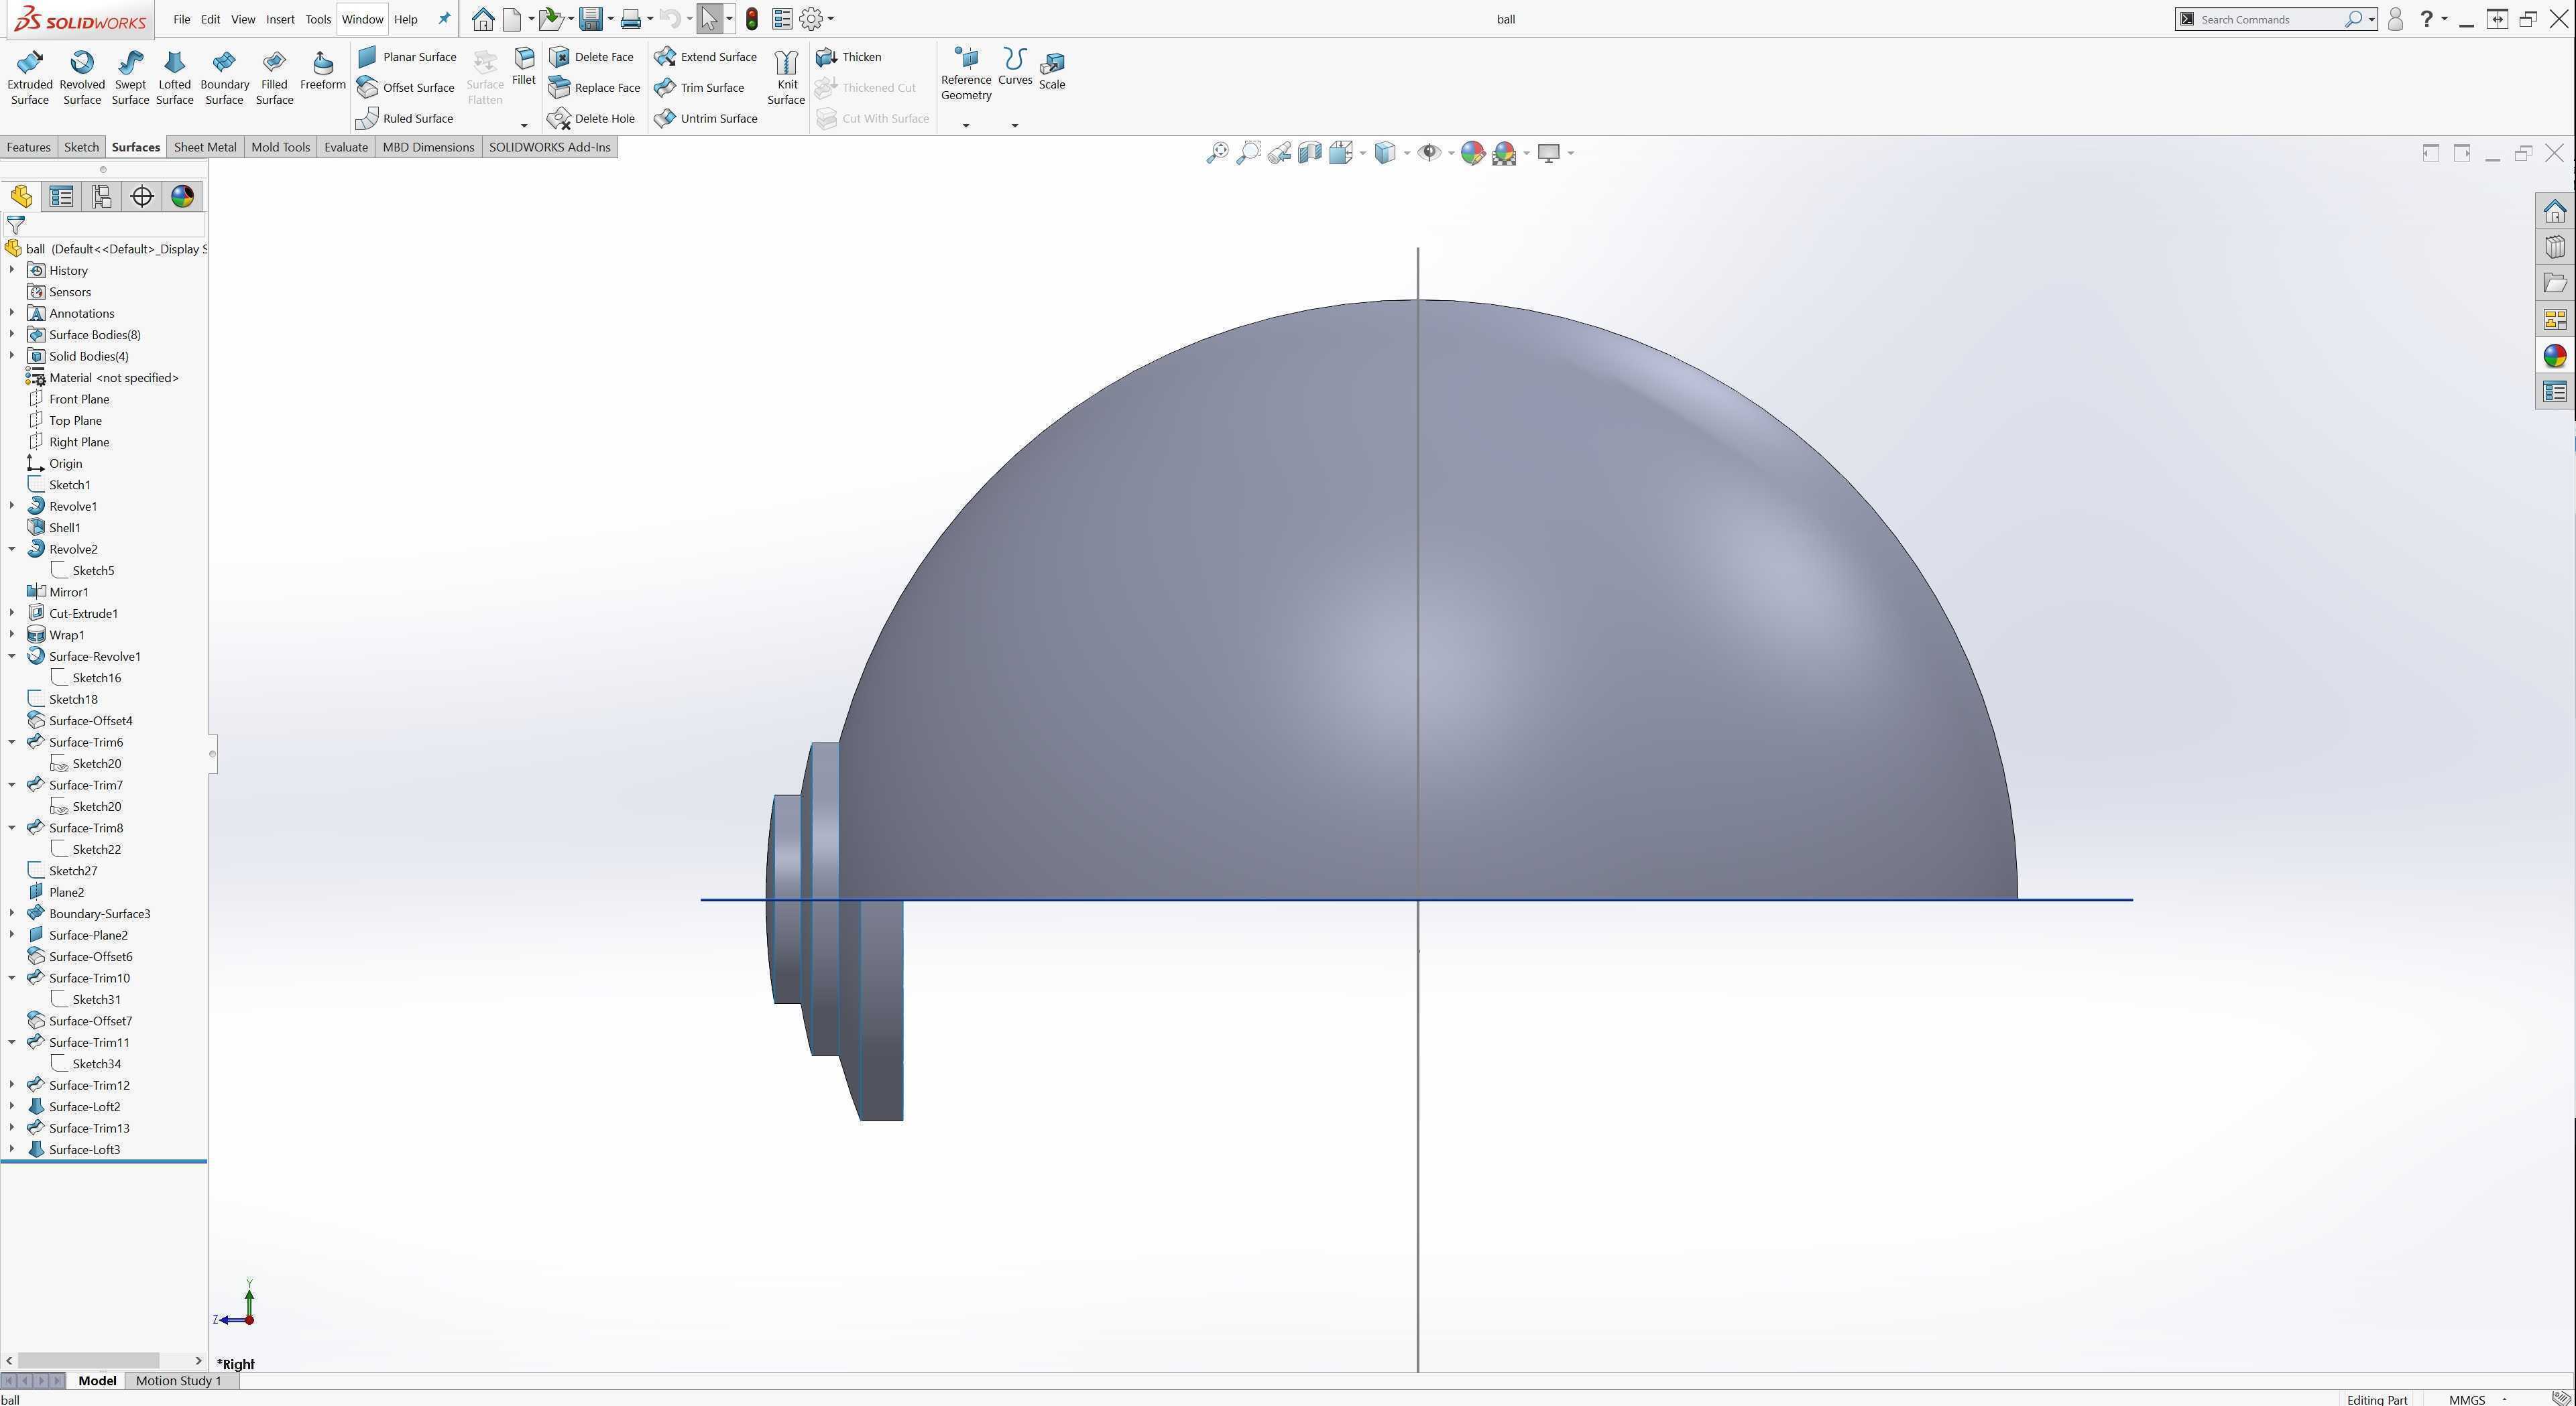Open the DimXpertManager tab
Screen dimensions: 2576x1406
[x=142, y=197]
